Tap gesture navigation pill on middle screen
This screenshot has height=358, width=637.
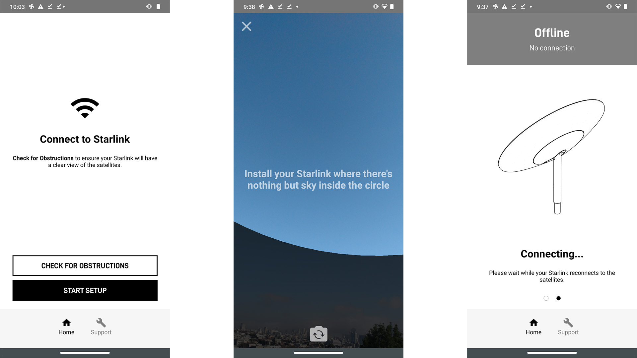coord(318,353)
